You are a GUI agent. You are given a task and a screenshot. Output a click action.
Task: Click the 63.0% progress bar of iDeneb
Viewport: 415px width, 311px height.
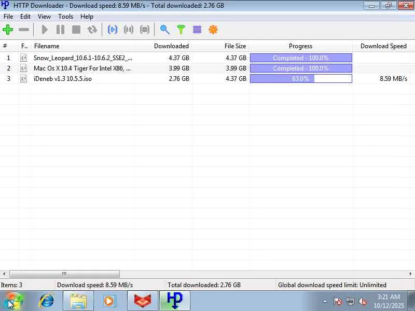click(x=301, y=79)
